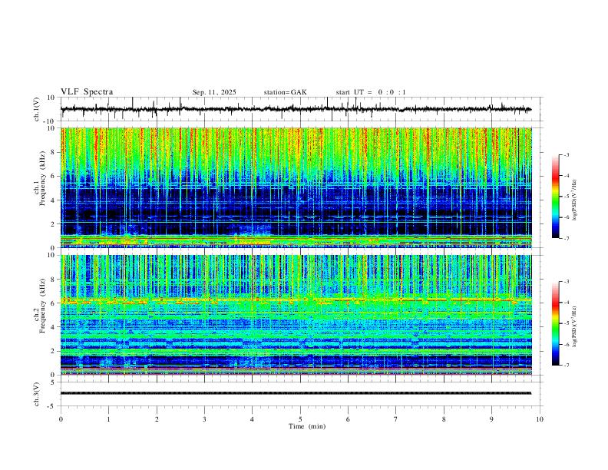Click the "10" tick on the time axis
This screenshot has height=470, width=608.
(540, 419)
